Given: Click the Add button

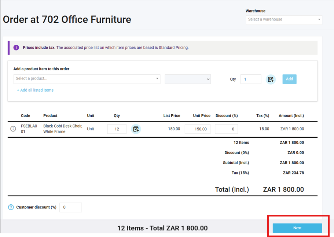Looking at the screenshot, I should click(289, 79).
